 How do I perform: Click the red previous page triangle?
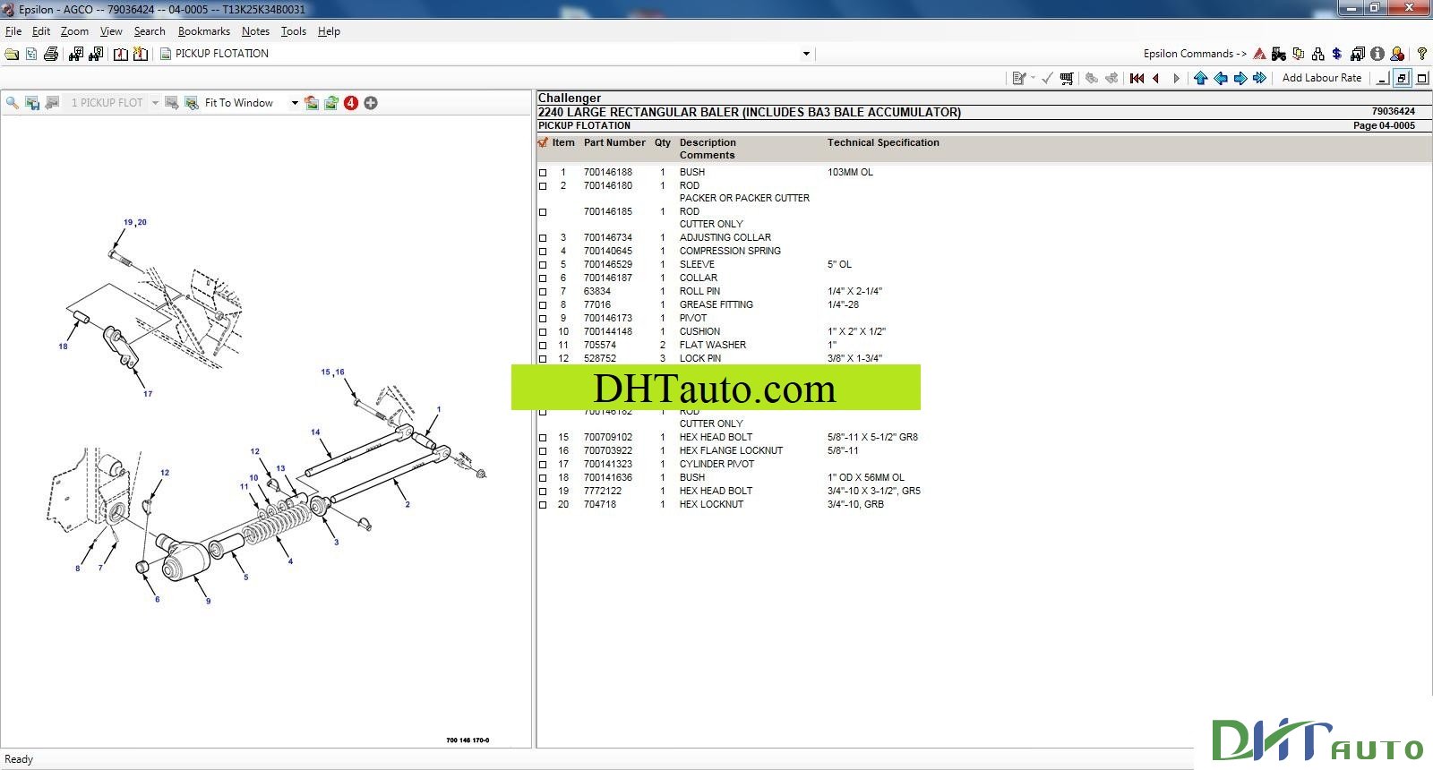tap(1156, 79)
